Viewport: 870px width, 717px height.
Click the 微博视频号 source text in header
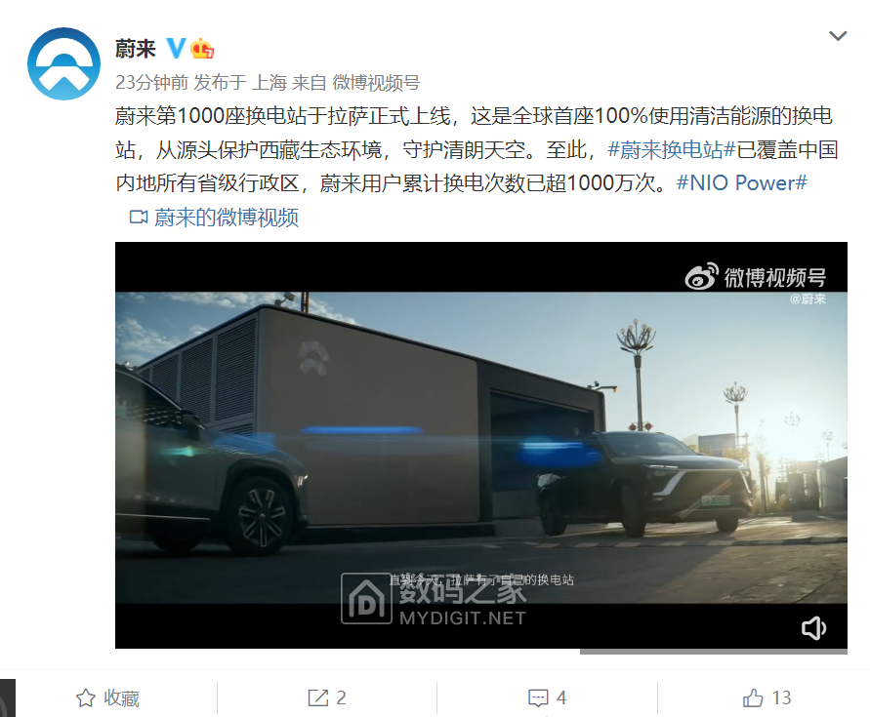point(376,83)
